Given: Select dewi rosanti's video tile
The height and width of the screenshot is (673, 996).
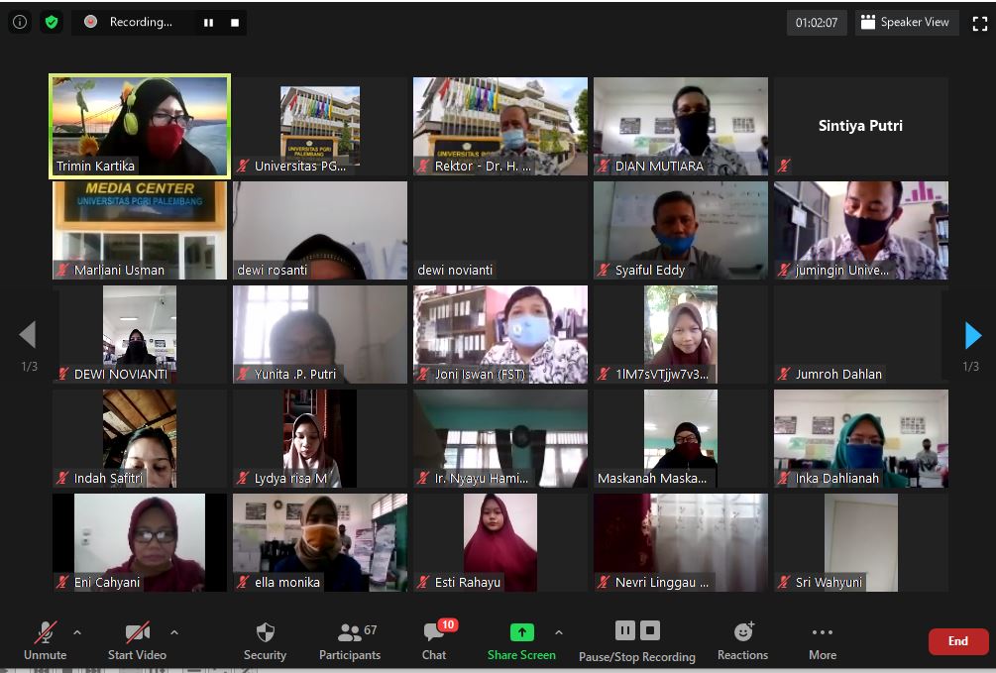Looking at the screenshot, I should tap(320, 230).
